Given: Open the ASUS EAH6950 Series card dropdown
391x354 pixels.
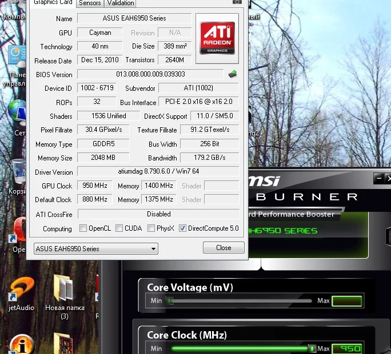Looking at the screenshot, I should point(96,248).
